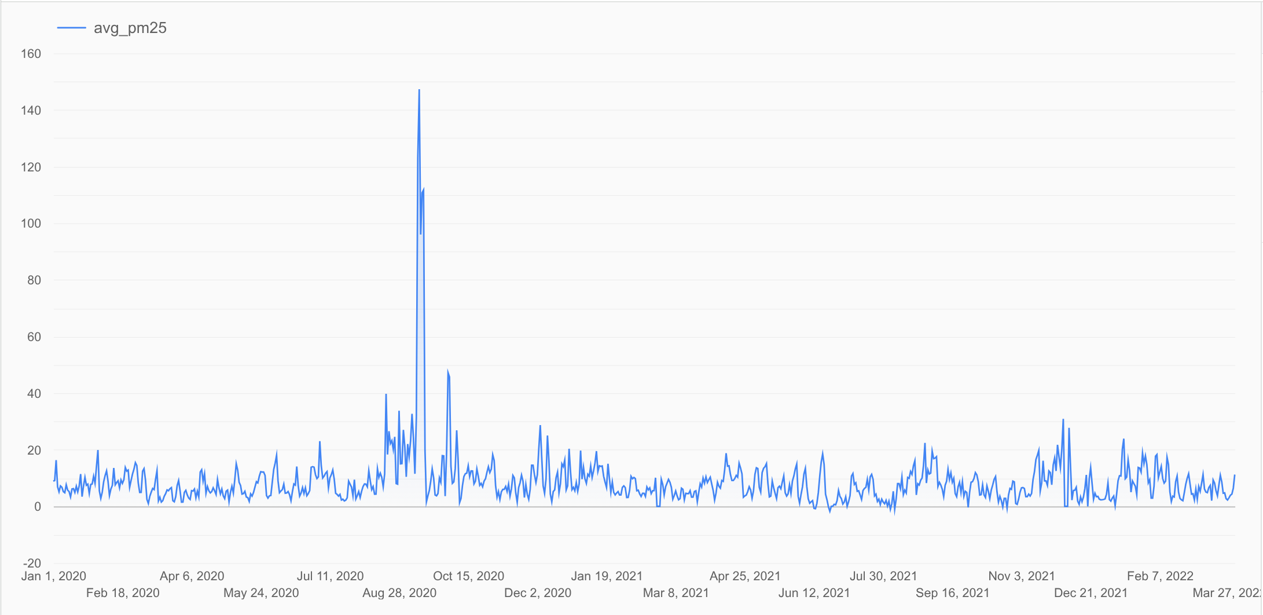Click the avg_pm25 legend label

click(130, 28)
